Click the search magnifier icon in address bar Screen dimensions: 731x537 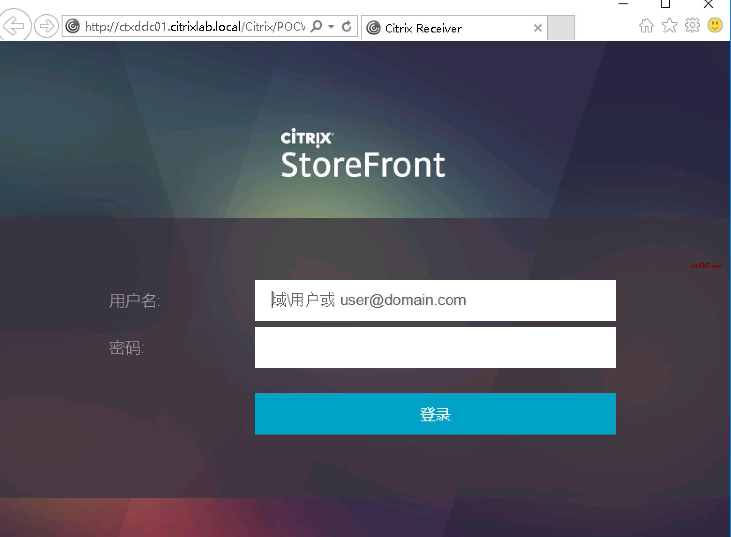point(316,26)
